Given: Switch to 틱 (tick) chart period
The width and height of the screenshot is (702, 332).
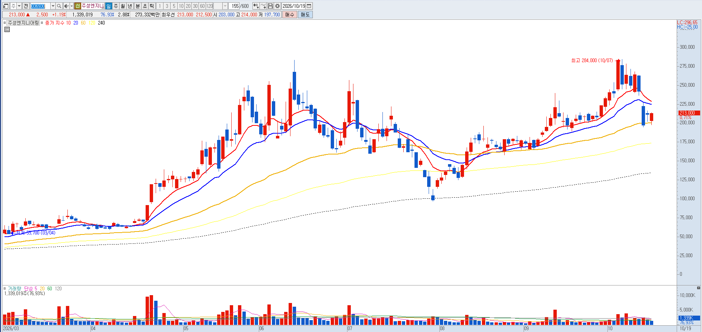Looking at the screenshot, I should (152, 6).
